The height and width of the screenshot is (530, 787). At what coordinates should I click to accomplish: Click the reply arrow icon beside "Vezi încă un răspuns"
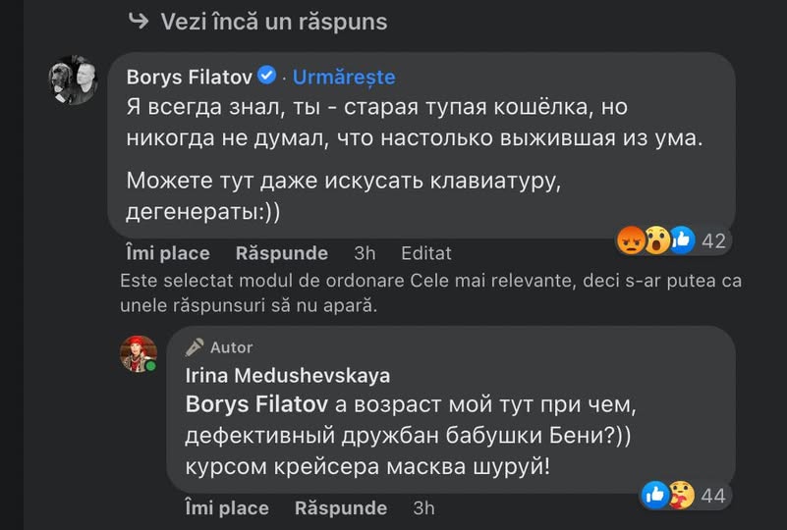pos(141,21)
